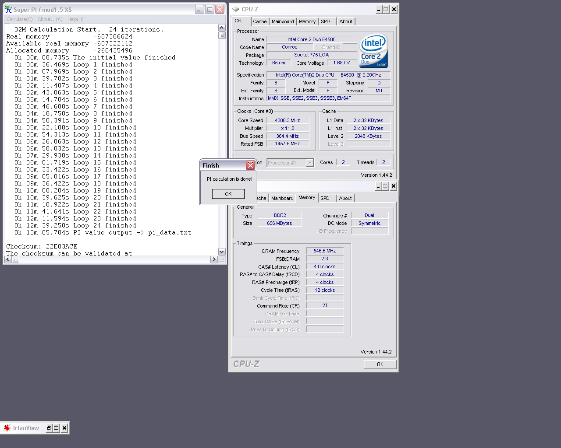Open the About...(A) menu in Super PI
The image size is (561, 448).
[x=50, y=19]
